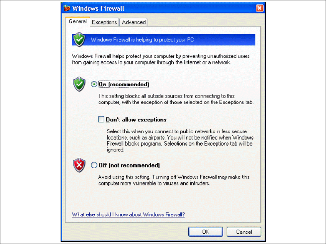
Task: Click the green shield in the blue banner
Action: pyautogui.click(x=79, y=39)
